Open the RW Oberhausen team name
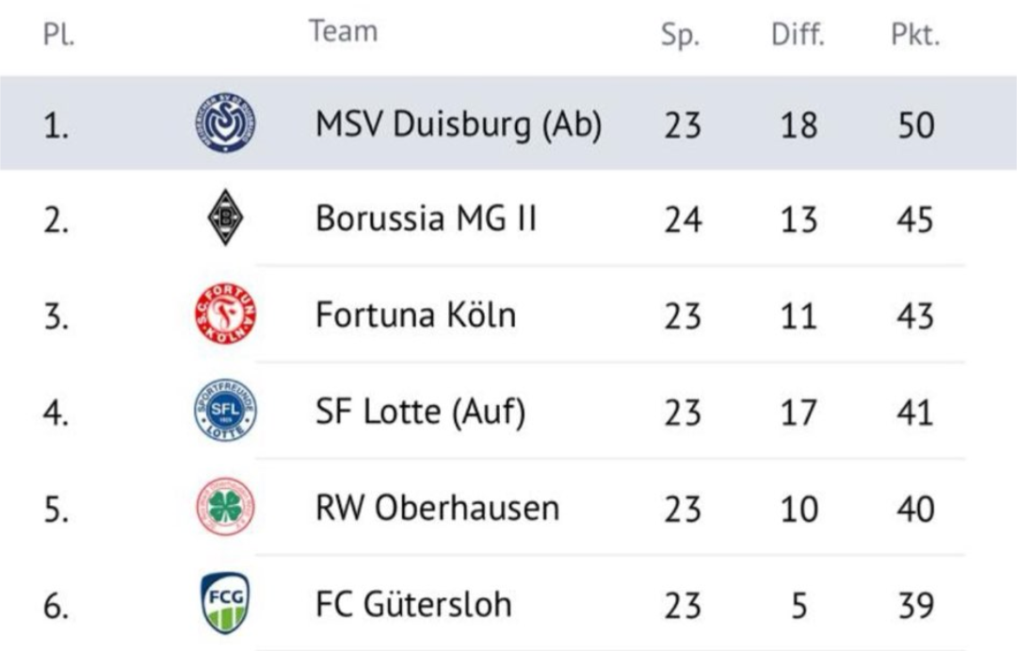Image resolution: width=1017 pixels, height=651 pixels. [x=437, y=509]
